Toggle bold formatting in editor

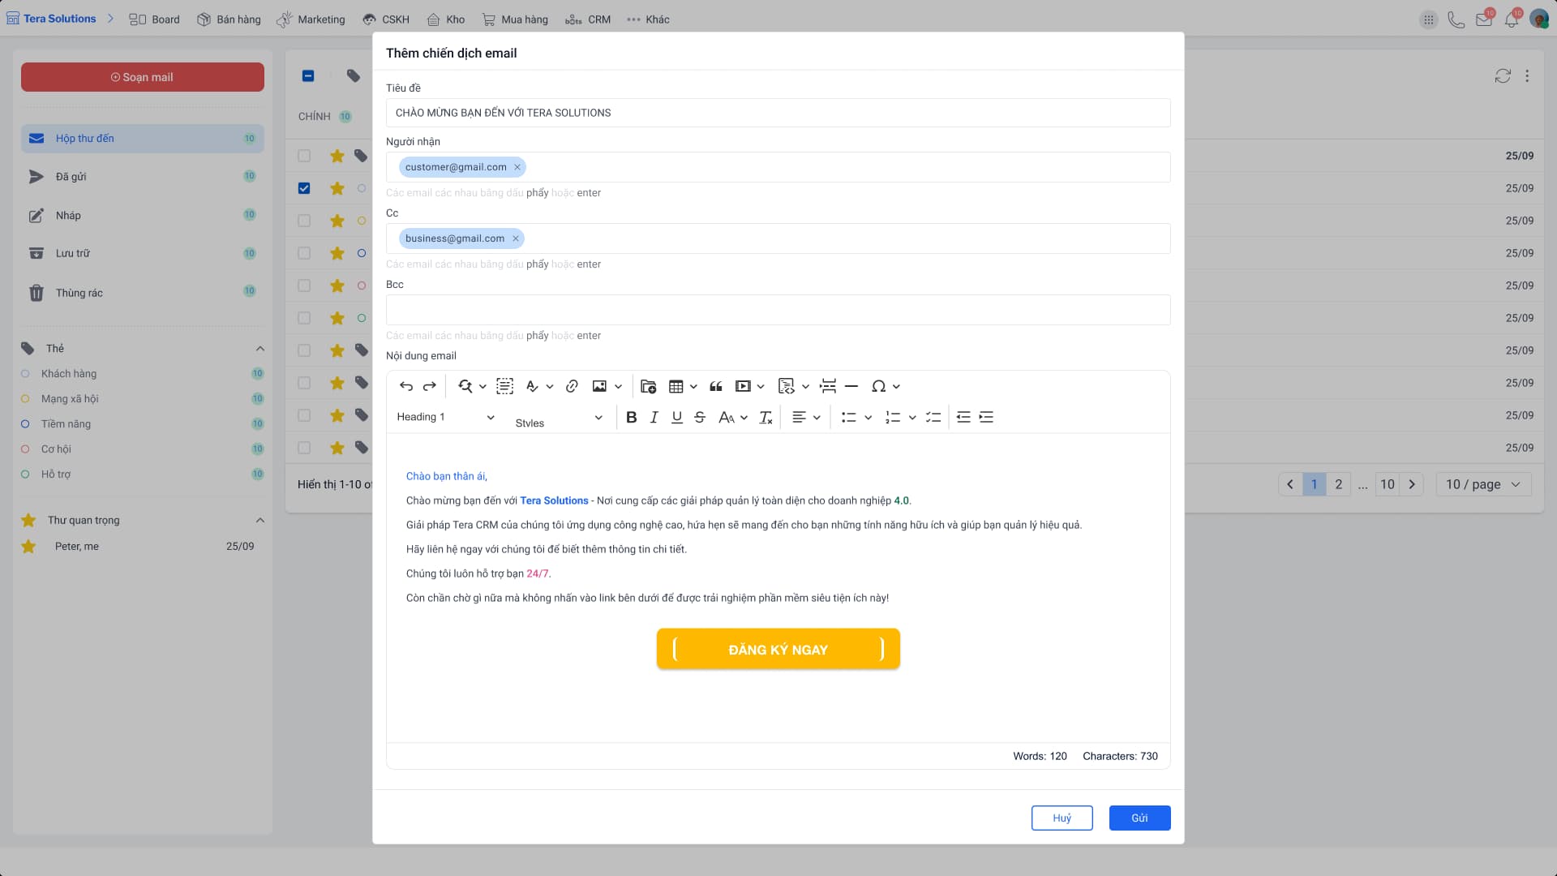[x=631, y=417]
